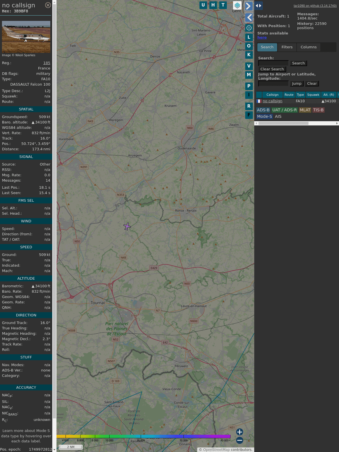
Task: Collapse sidebar with right chevron arrow
Action: click(249, 6)
